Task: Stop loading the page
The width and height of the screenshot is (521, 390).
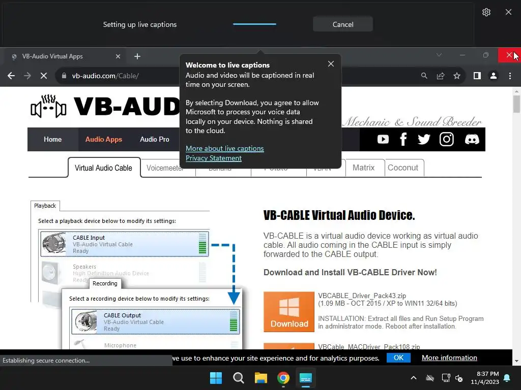Action: click(x=44, y=76)
